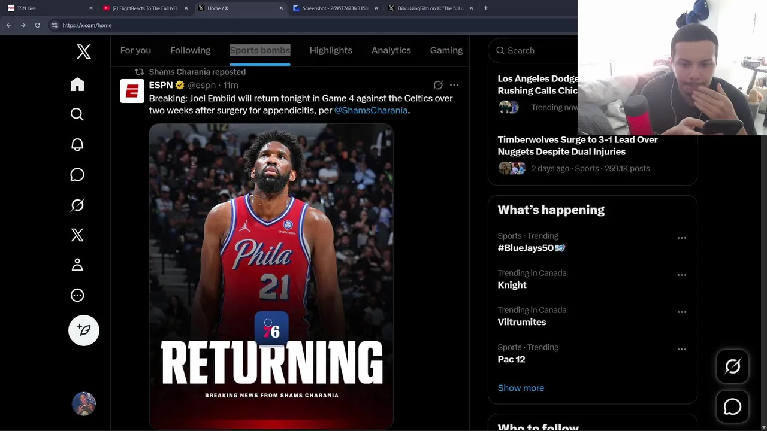Close the DiscussingFilm on X tab
Viewport: 767px width, 431px height.
click(471, 8)
